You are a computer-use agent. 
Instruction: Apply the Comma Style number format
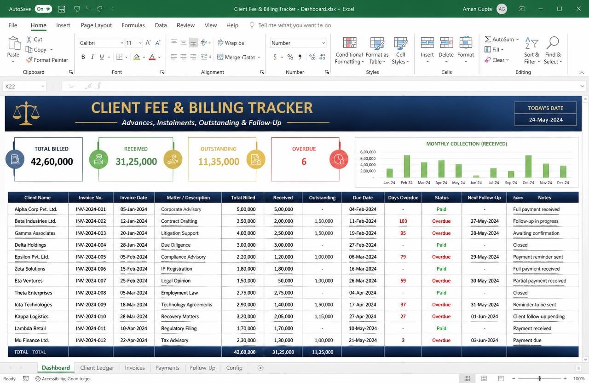300,57
